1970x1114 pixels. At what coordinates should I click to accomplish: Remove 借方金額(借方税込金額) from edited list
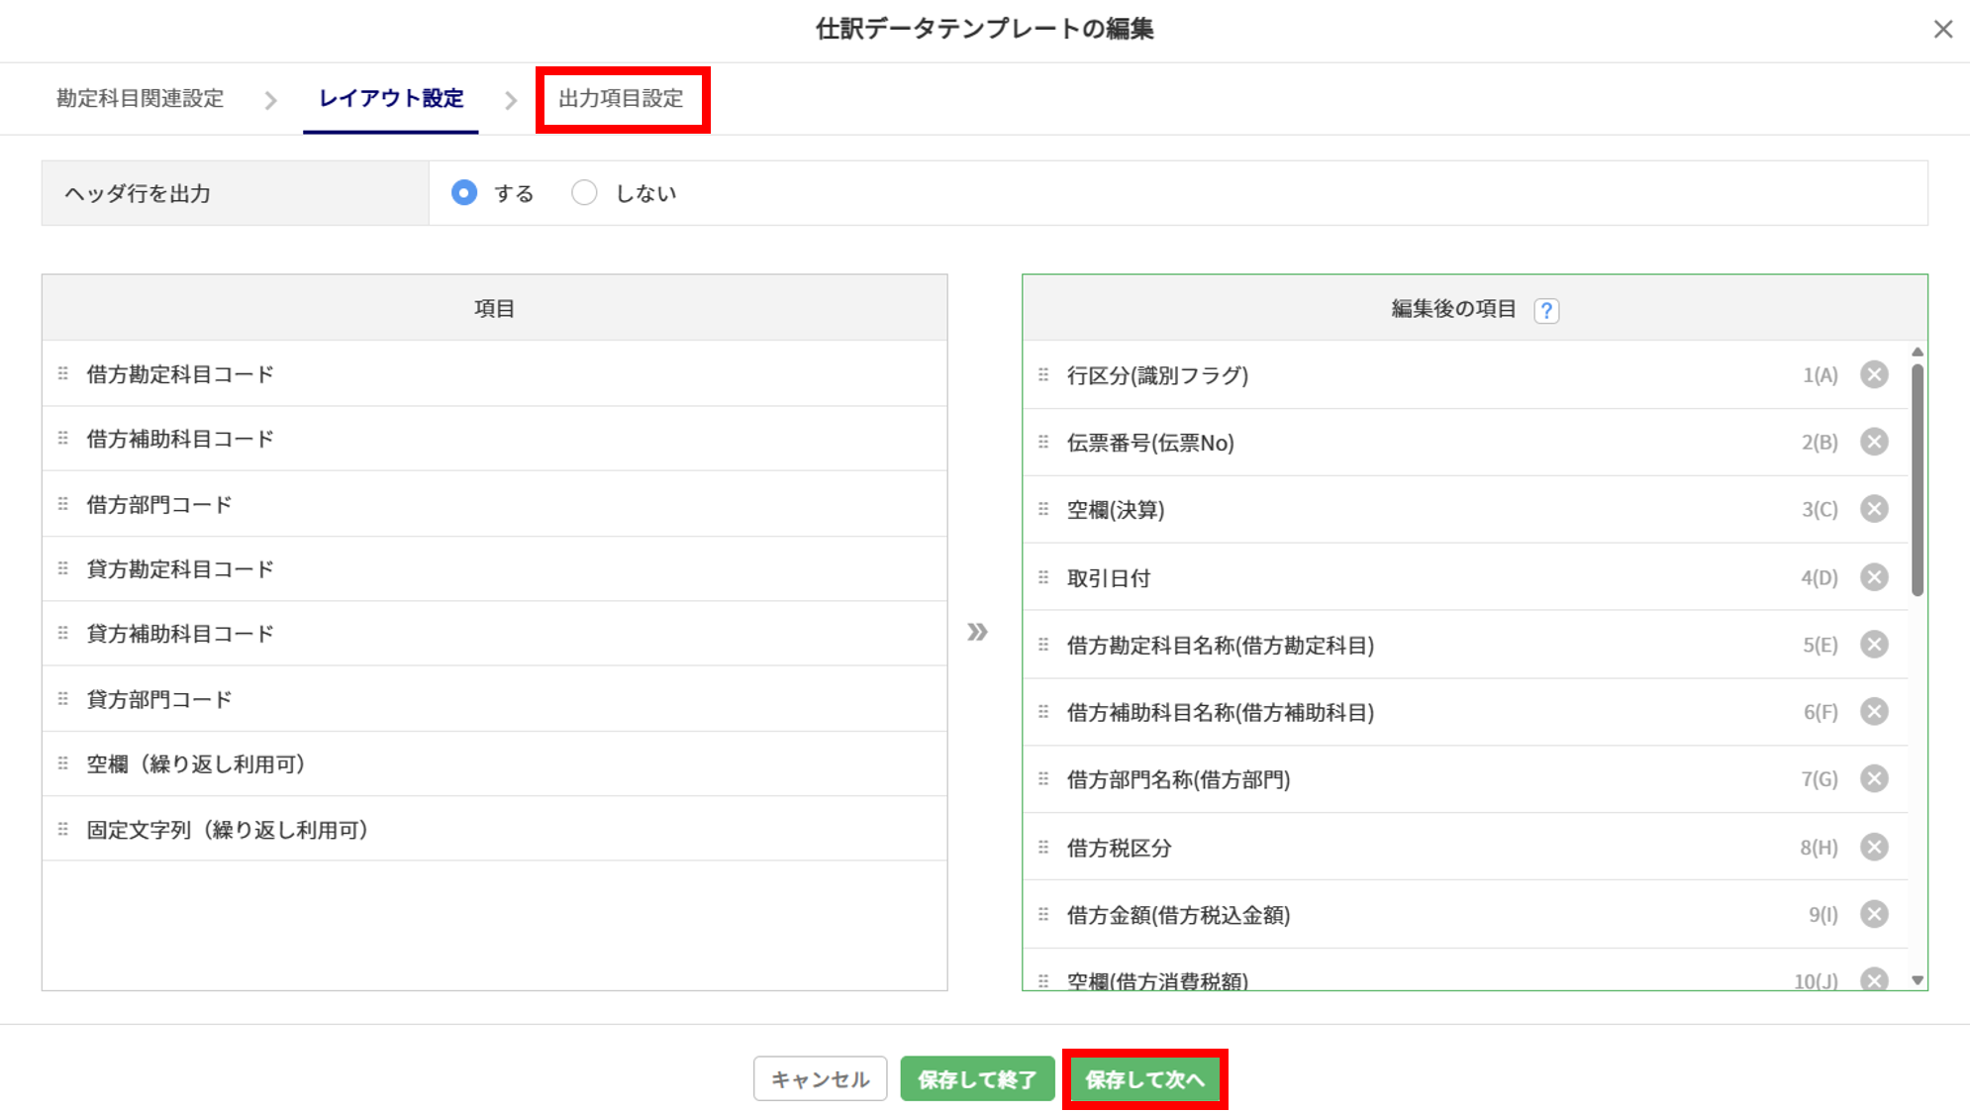pos(1873,914)
